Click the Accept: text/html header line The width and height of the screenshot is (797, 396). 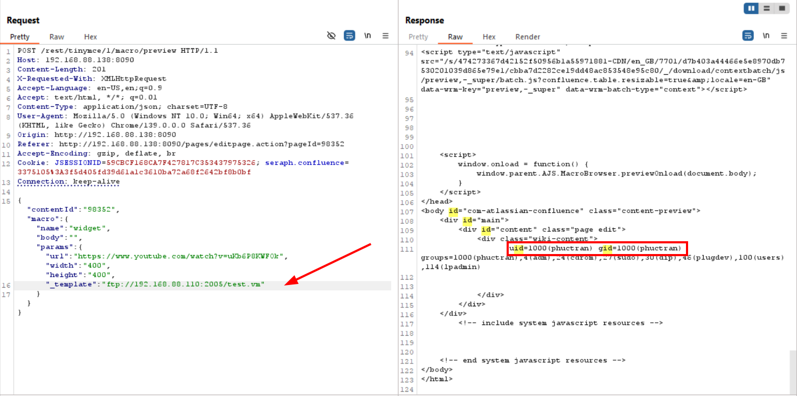coord(88,98)
